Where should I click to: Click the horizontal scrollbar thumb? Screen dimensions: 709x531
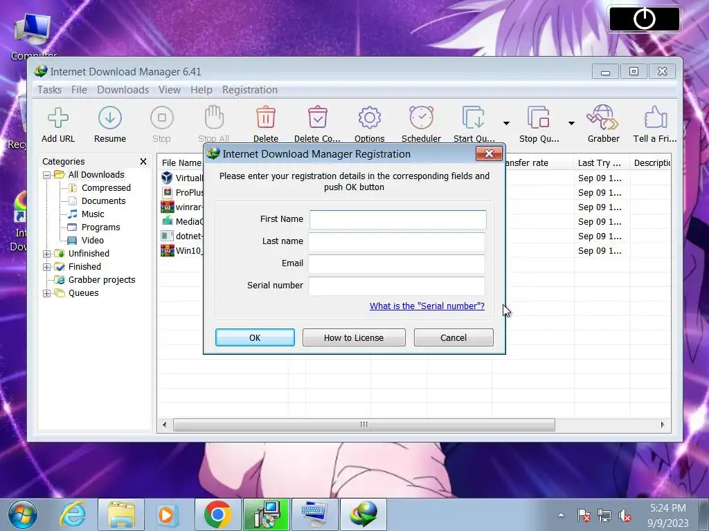(364, 425)
